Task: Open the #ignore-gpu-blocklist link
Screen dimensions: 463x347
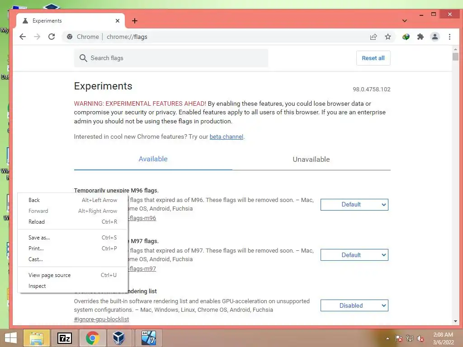Action: point(101,319)
